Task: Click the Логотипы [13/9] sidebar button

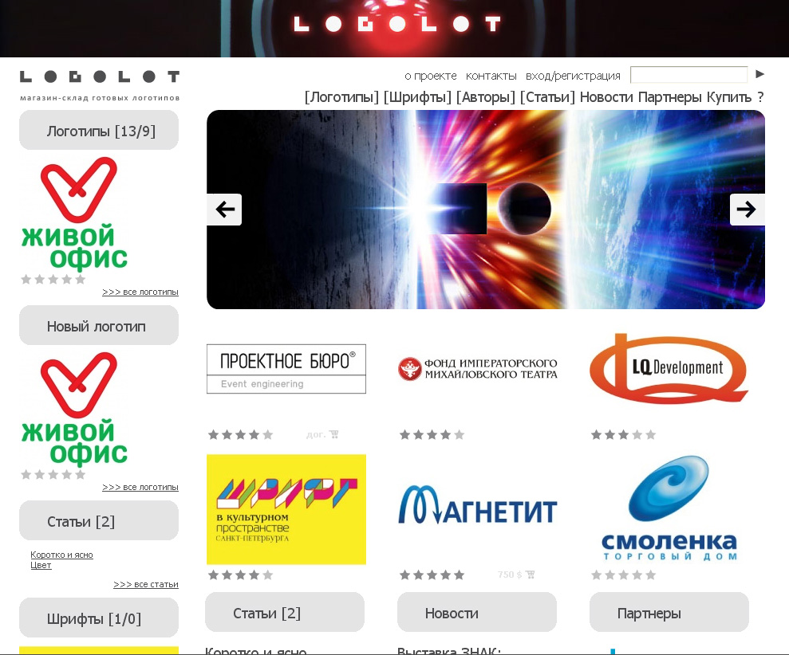Action: coord(99,130)
